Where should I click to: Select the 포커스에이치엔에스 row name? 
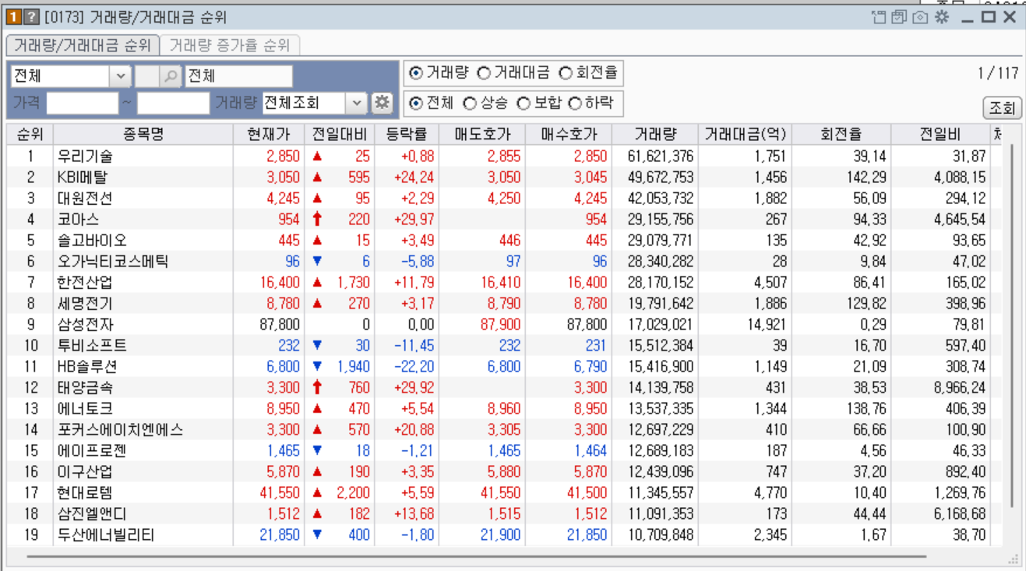click(x=120, y=430)
